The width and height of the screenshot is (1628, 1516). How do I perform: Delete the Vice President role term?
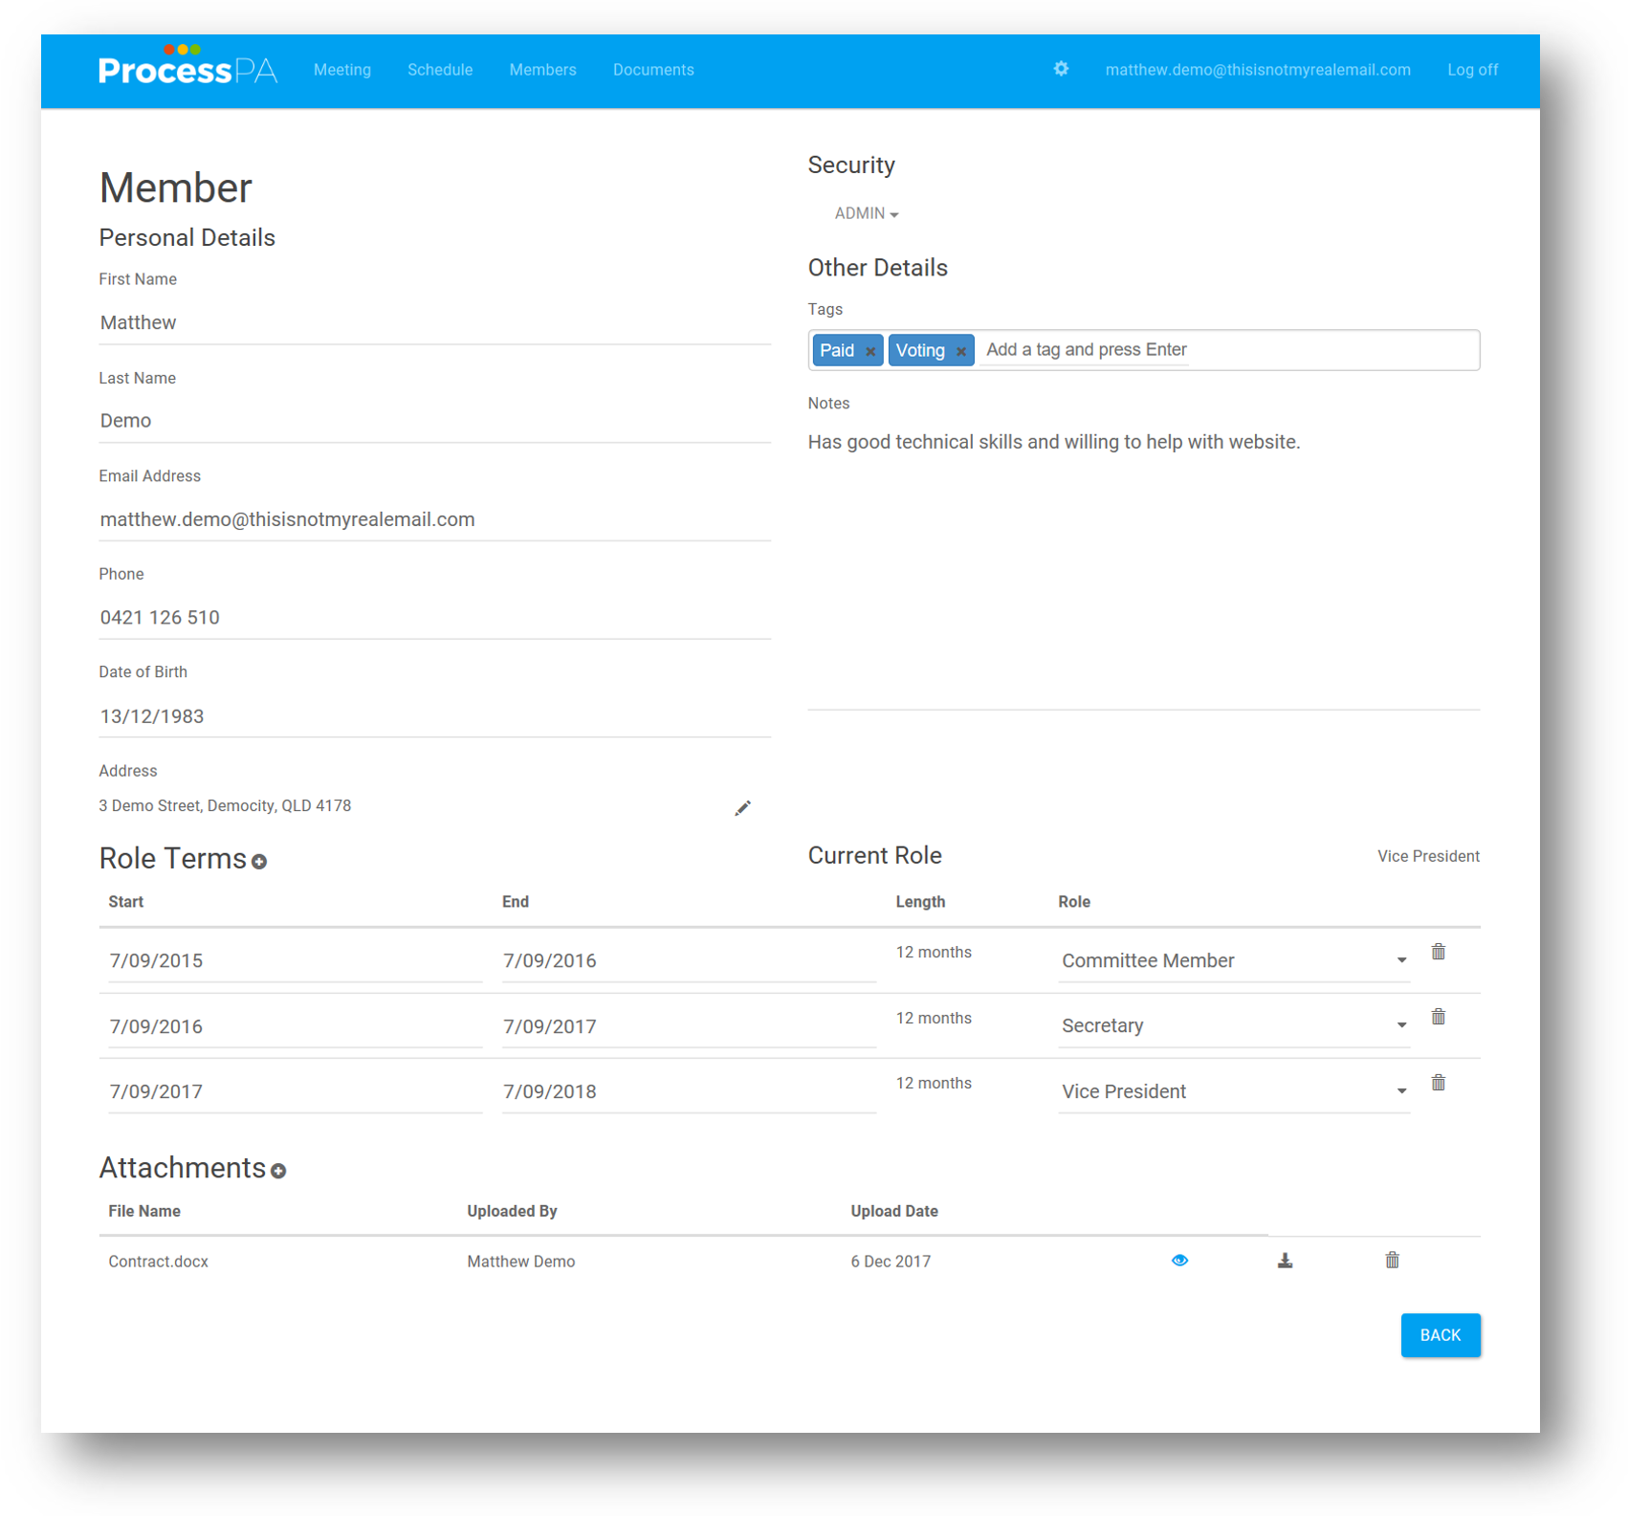(x=1438, y=1083)
